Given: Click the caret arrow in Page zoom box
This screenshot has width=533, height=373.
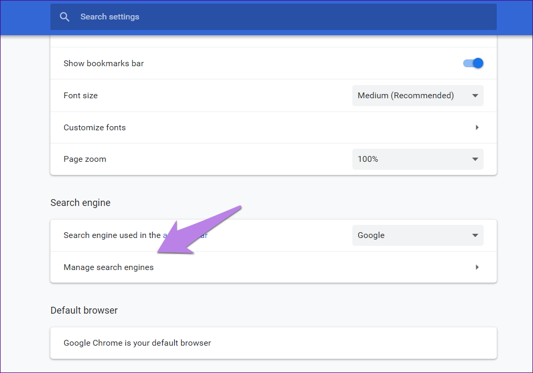Looking at the screenshot, I should (x=475, y=159).
